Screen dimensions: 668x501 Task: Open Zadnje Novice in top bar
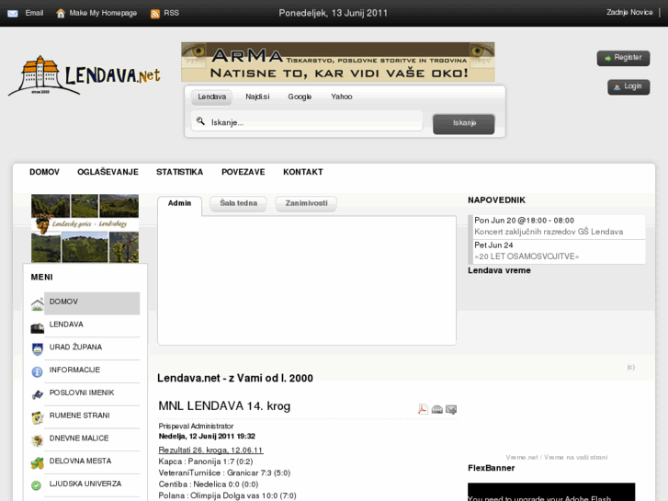[x=629, y=12]
